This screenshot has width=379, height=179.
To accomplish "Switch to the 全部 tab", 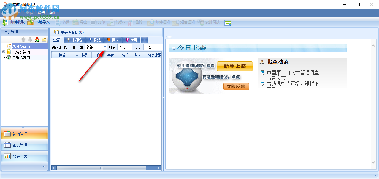I will point(57,40).
